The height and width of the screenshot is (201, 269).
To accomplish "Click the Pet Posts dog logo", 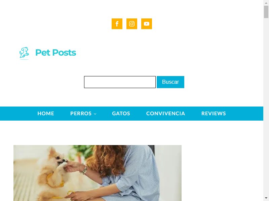I will 24,53.
